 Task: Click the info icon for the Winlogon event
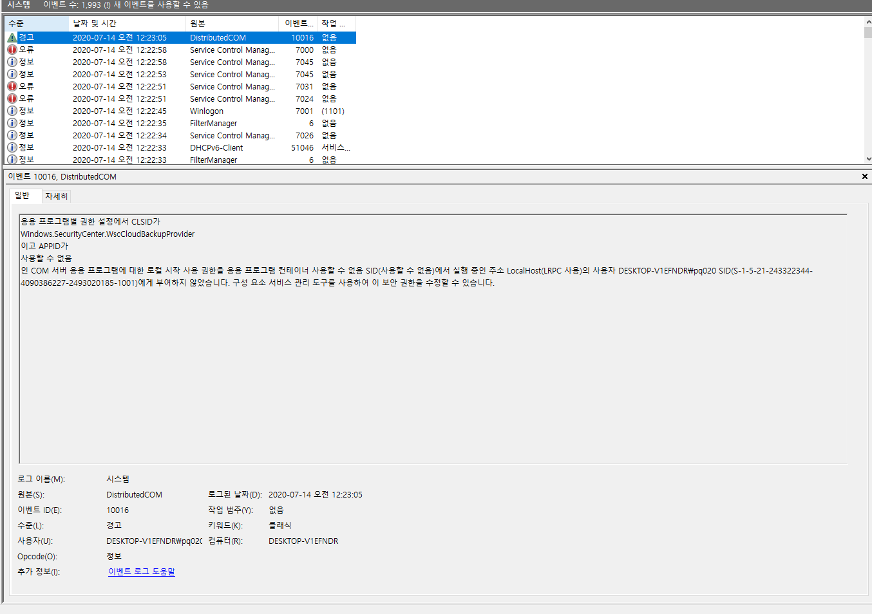point(12,111)
